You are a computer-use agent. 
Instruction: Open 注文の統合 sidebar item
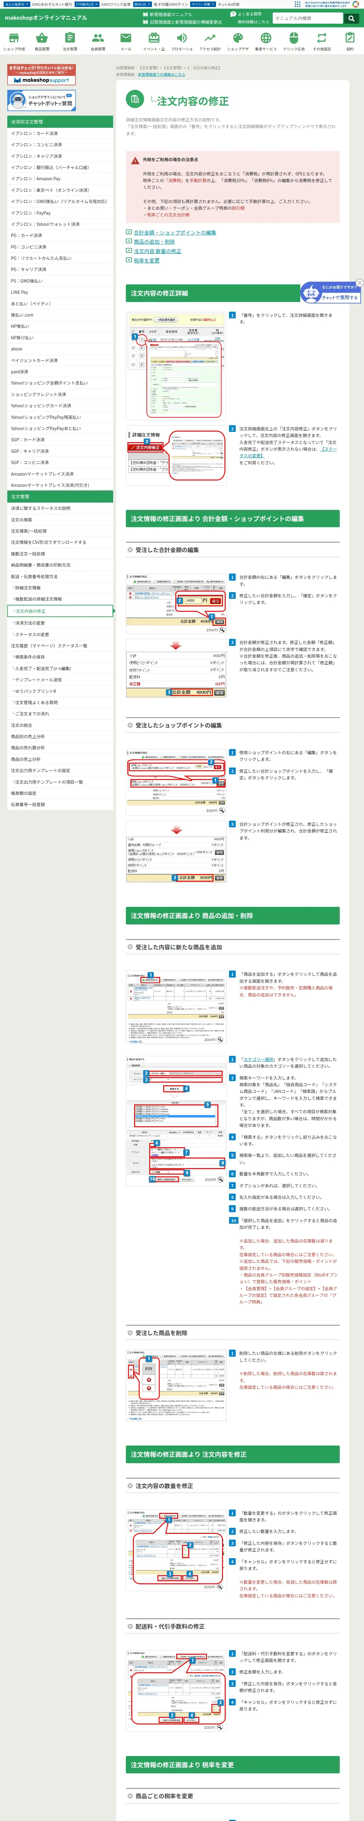59,725
